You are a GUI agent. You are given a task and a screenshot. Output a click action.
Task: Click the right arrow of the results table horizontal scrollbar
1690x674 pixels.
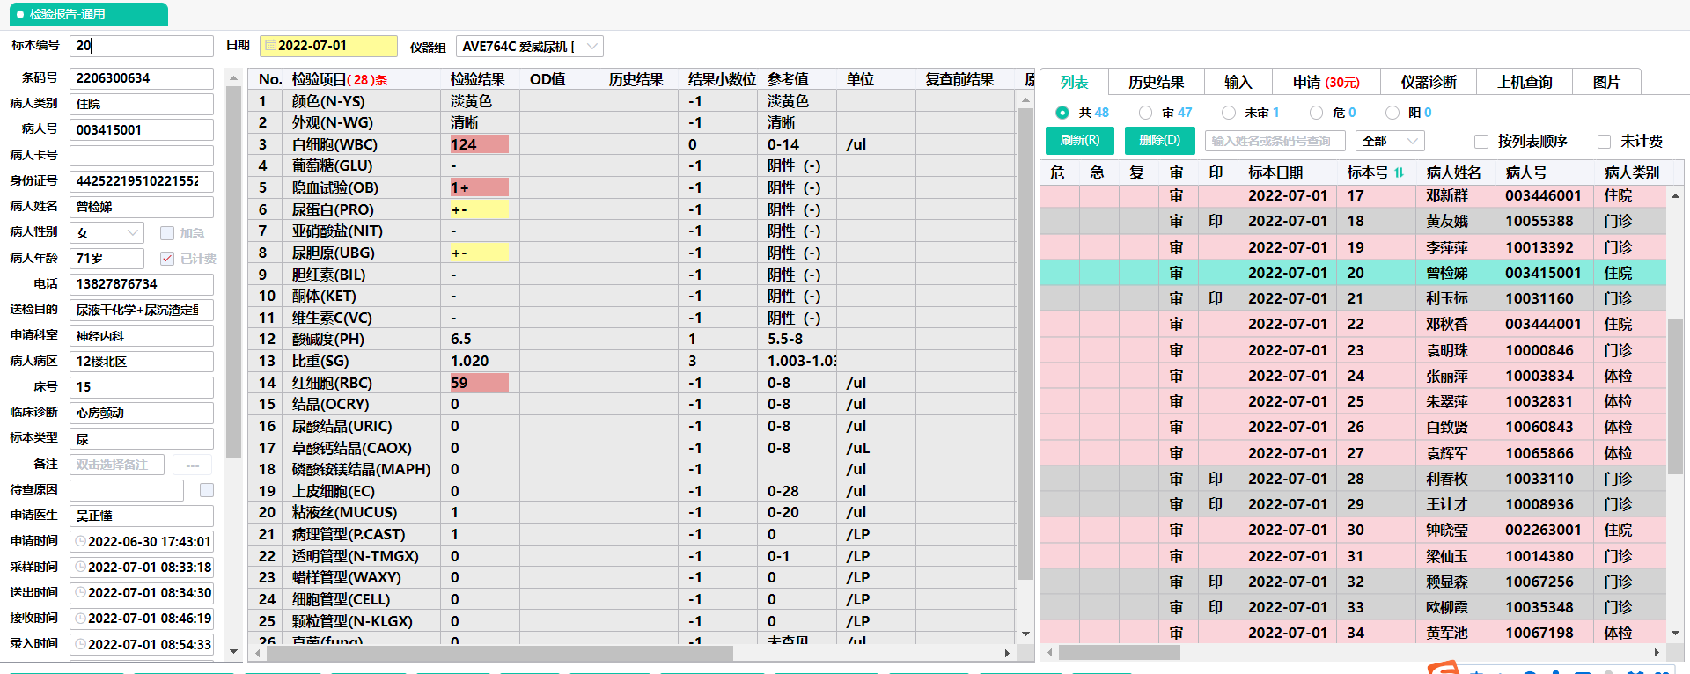pos(1007,653)
